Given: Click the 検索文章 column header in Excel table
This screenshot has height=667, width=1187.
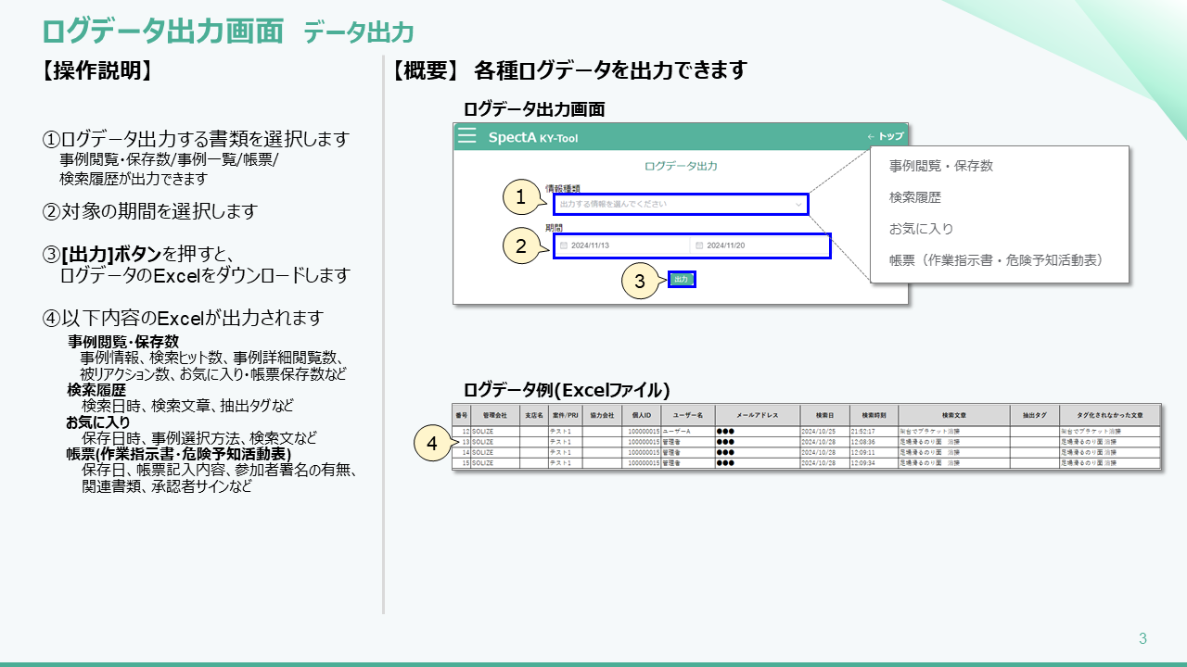Looking at the screenshot, I should tap(953, 416).
